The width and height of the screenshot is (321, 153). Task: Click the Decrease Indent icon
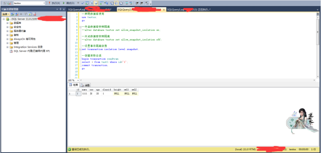(x=137, y=3)
